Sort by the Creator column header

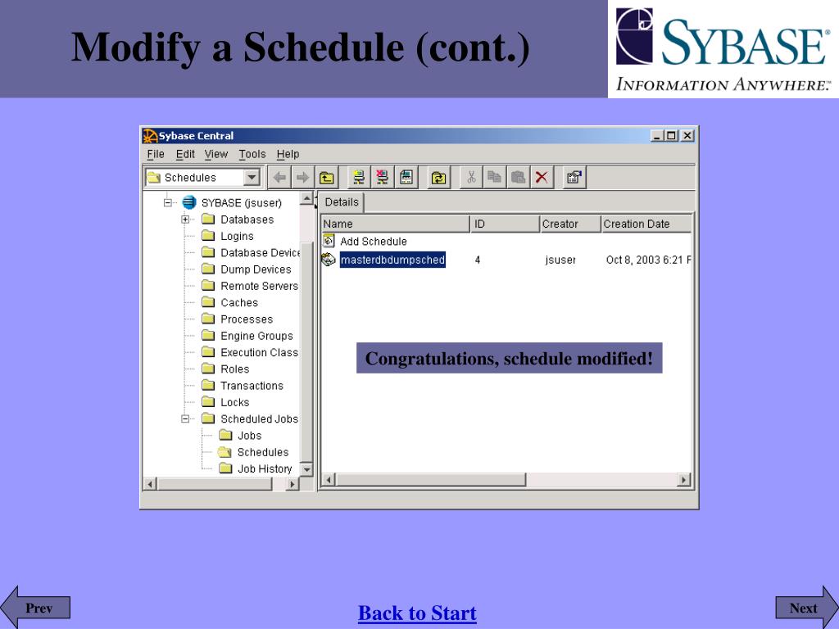570,224
